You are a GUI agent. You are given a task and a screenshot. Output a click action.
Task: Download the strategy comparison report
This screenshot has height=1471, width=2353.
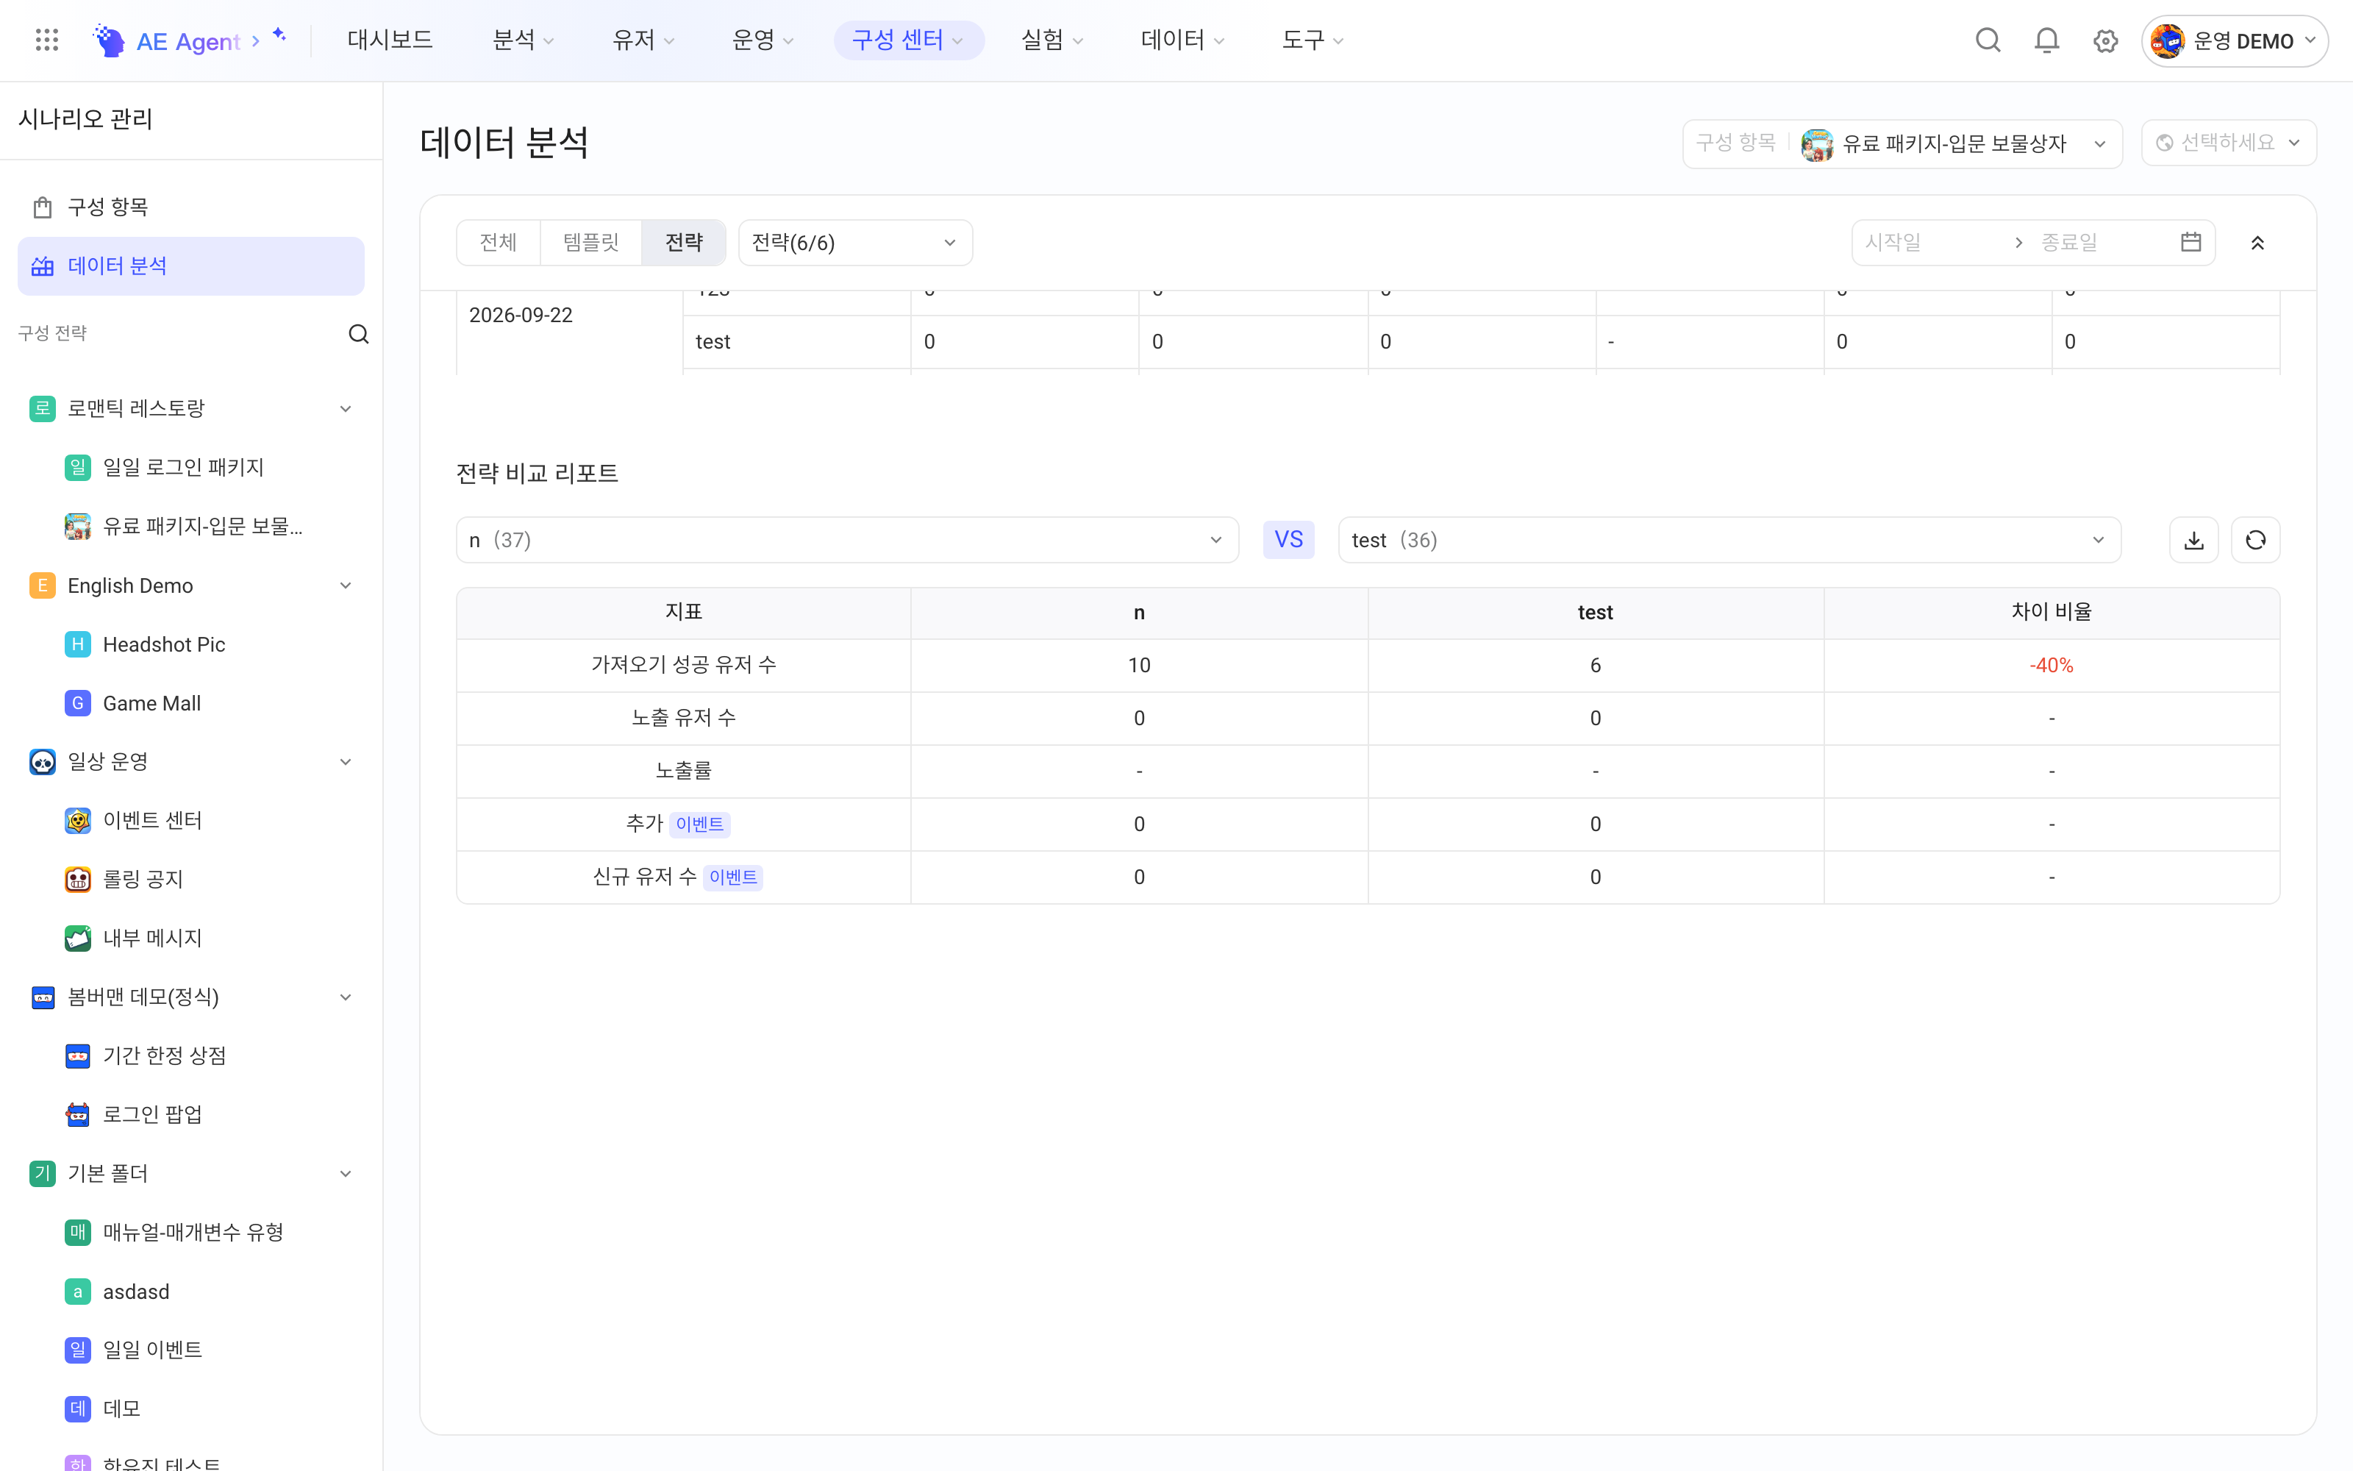2193,540
